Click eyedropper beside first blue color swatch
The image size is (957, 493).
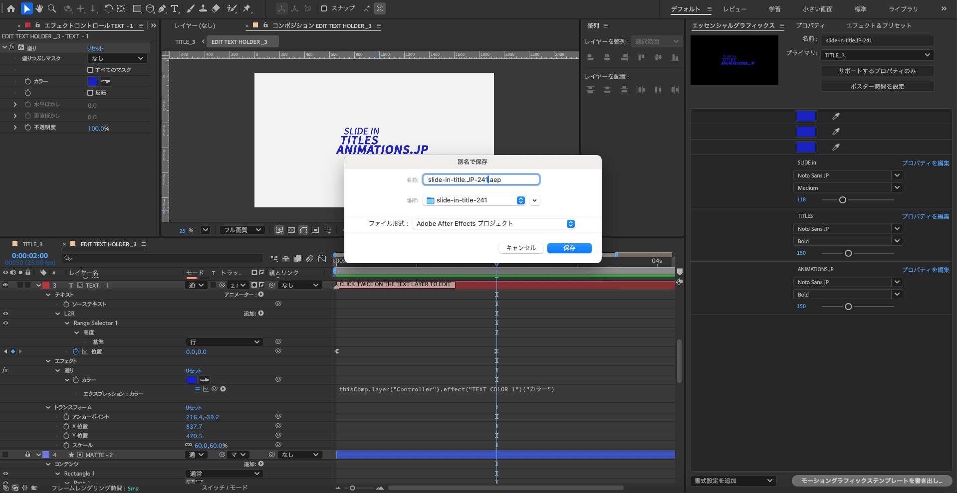(x=836, y=116)
